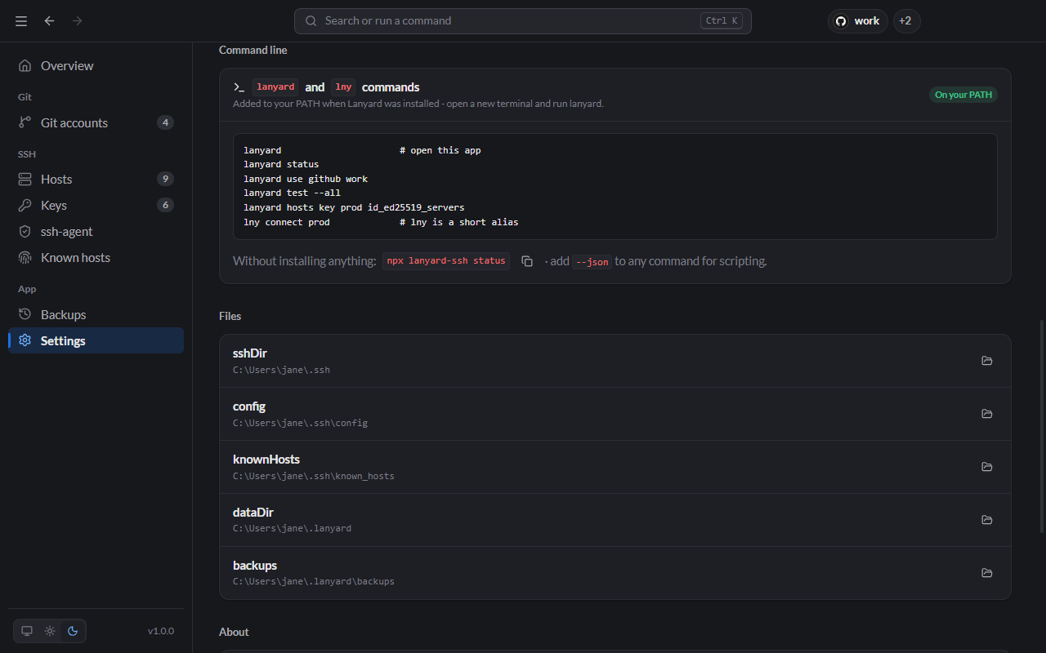Image resolution: width=1046 pixels, height=653 pixels.
Task: Open the GitHub work account chip
Action: coord(858,21)
